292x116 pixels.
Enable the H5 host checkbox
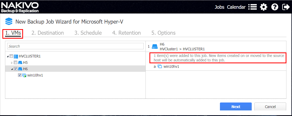tap(15, 63)
